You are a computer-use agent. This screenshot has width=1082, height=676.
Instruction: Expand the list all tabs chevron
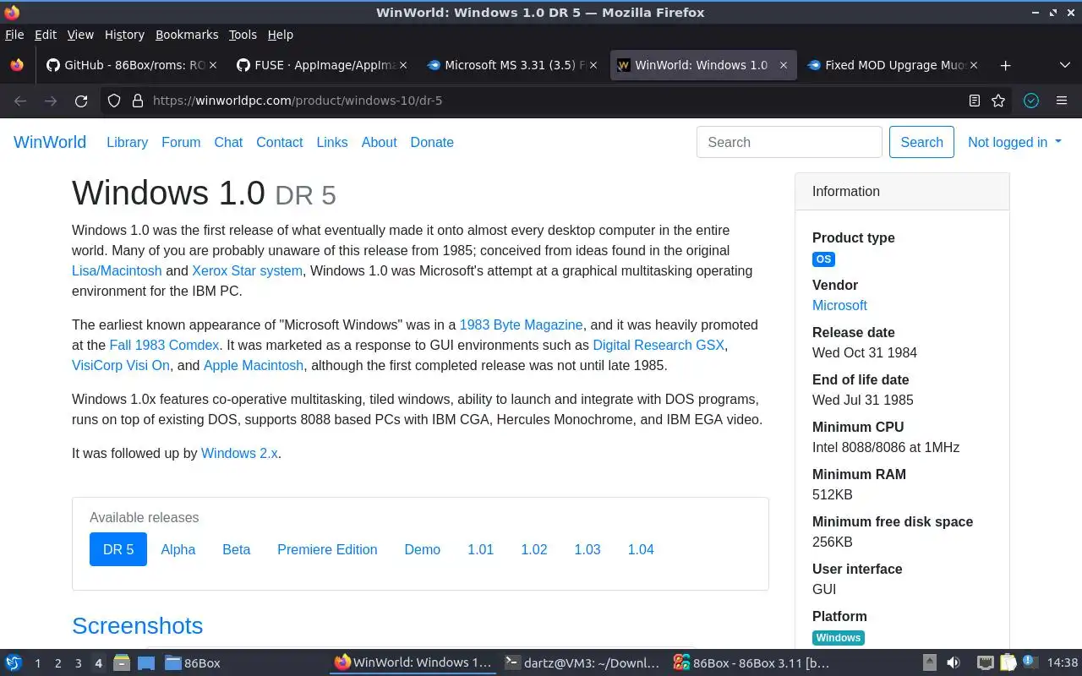(x=1065, y=65)
